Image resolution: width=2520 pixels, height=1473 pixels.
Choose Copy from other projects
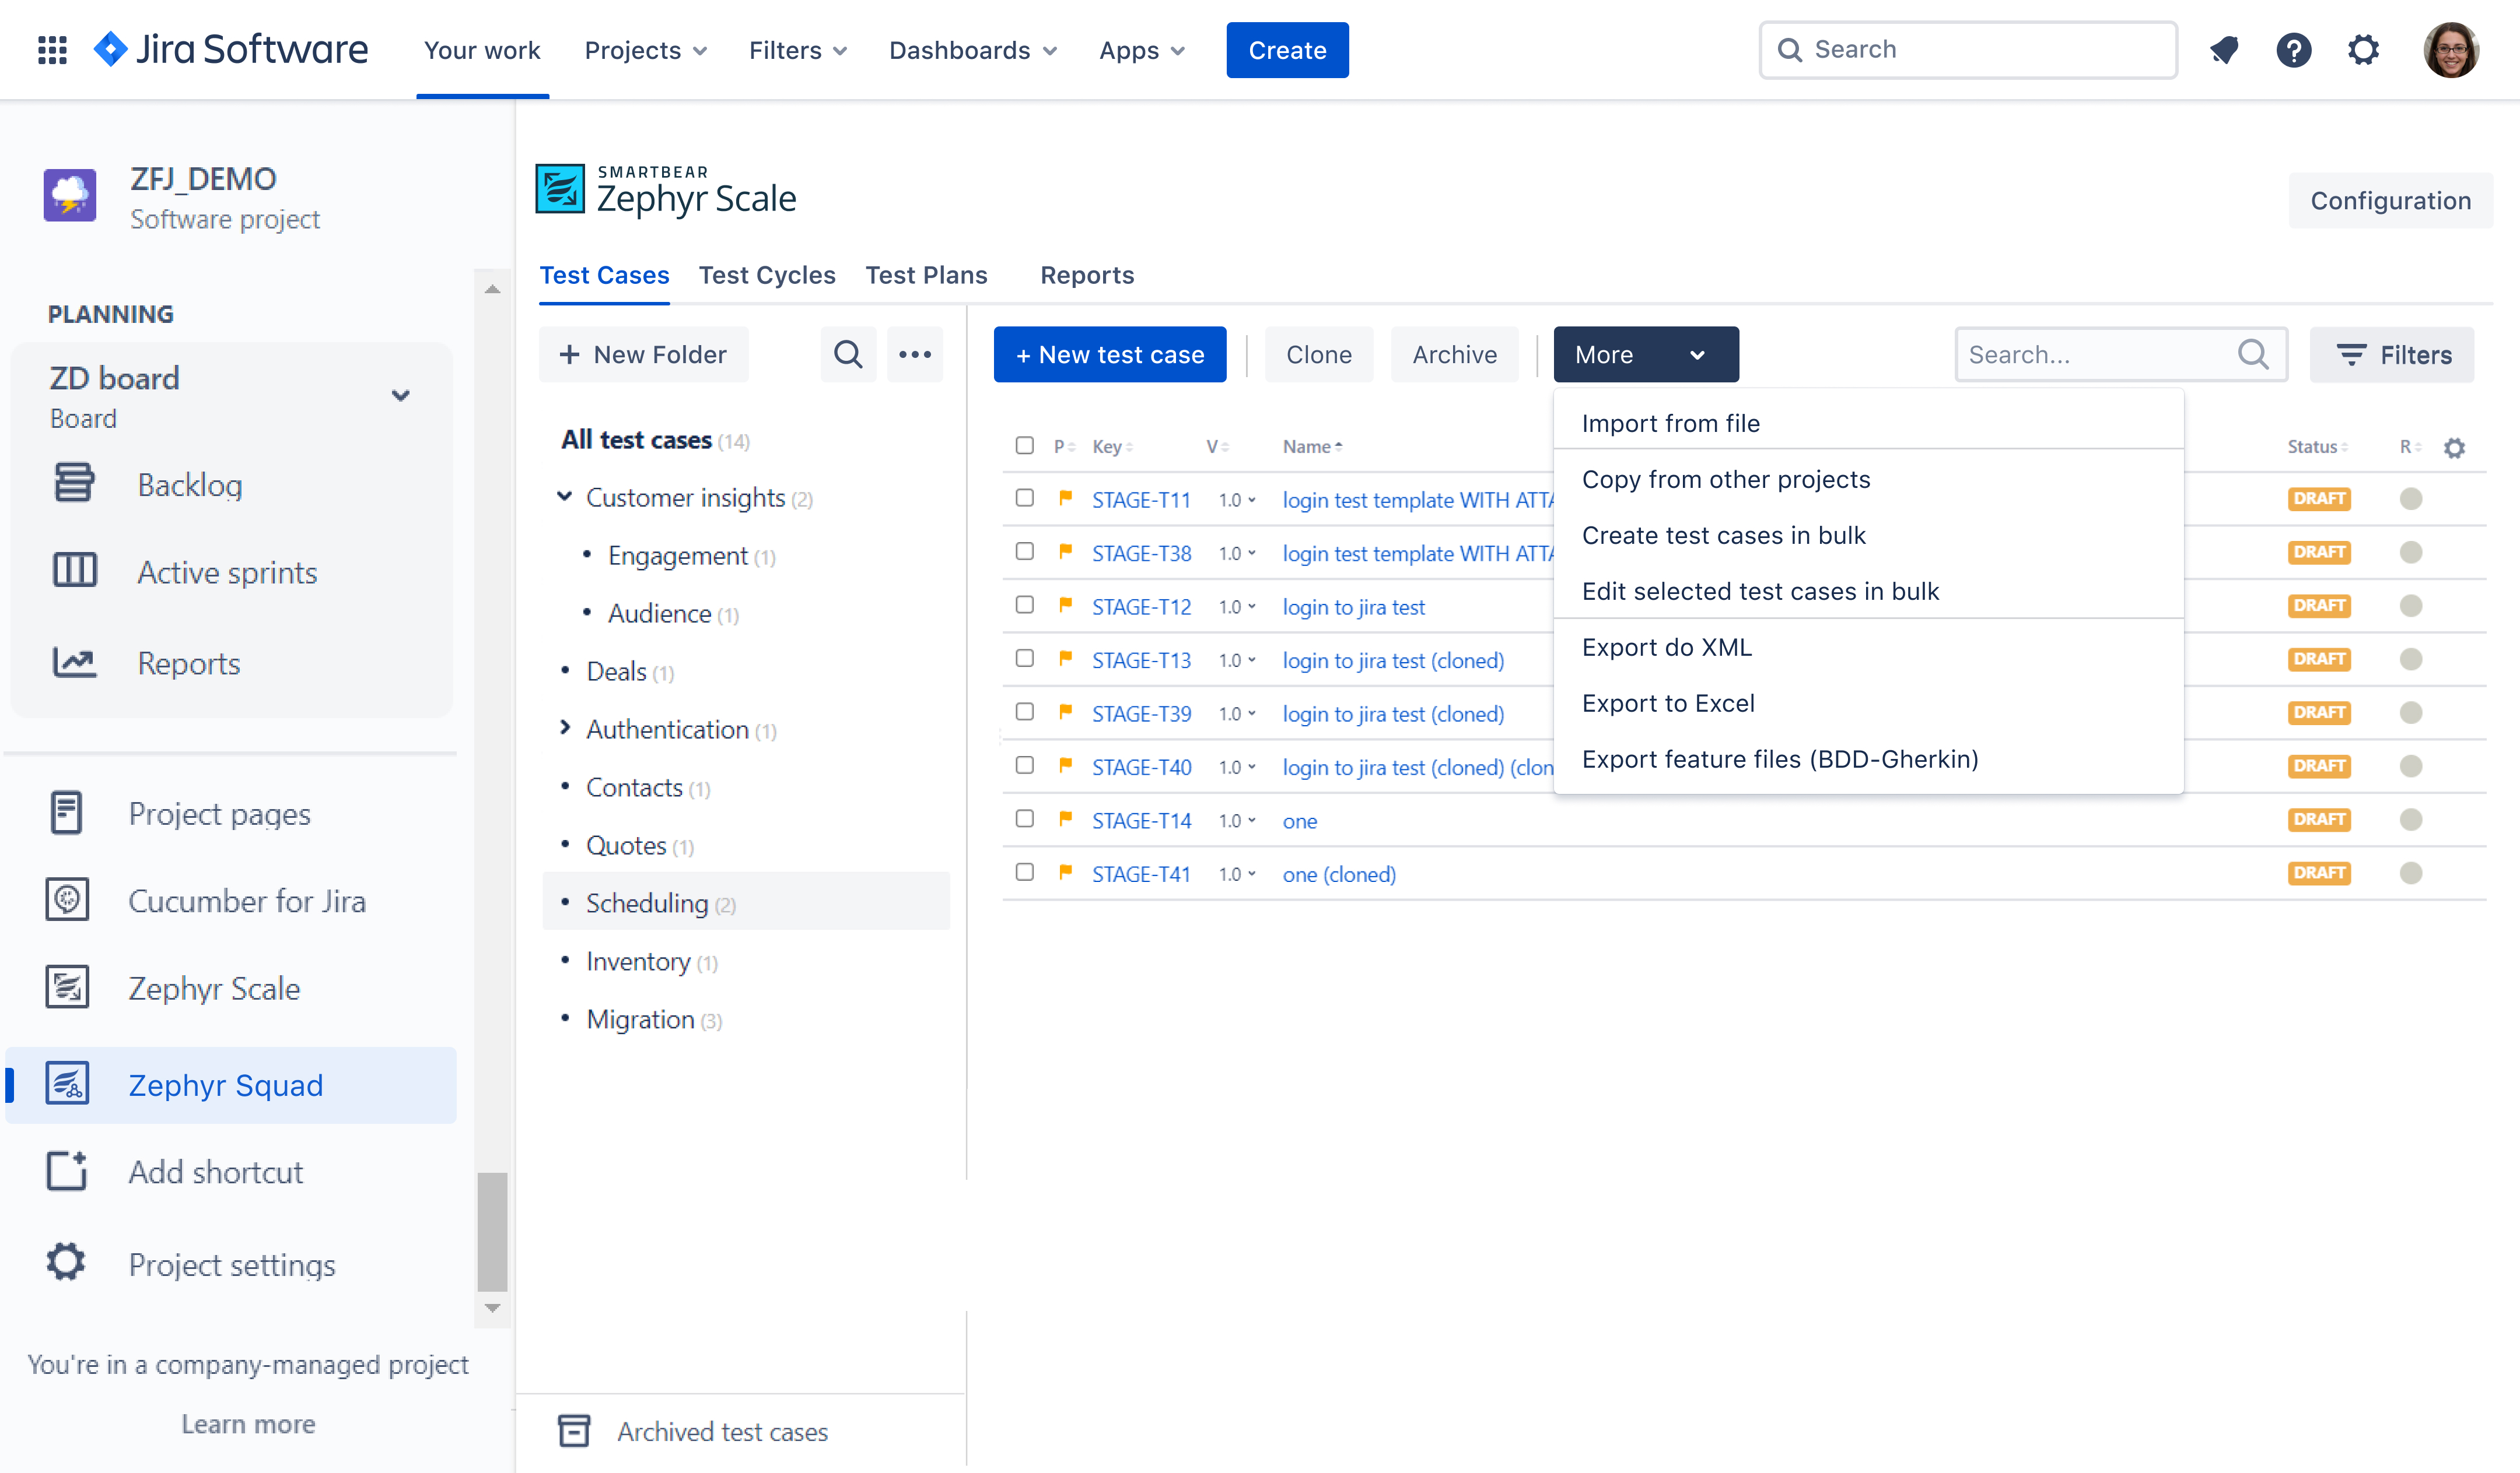[x=1868, y=479]
